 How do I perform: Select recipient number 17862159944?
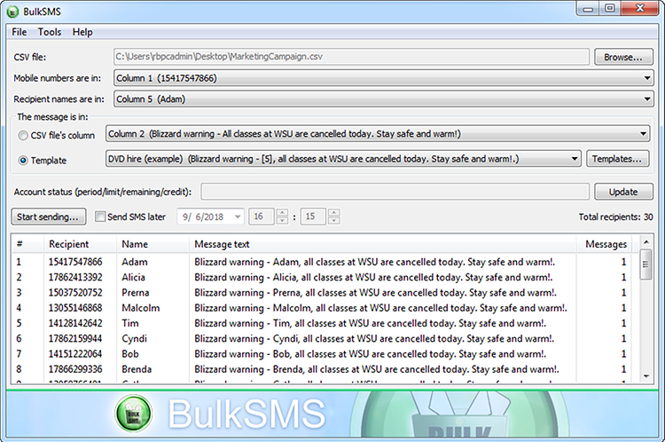click(x=75, y=338)
